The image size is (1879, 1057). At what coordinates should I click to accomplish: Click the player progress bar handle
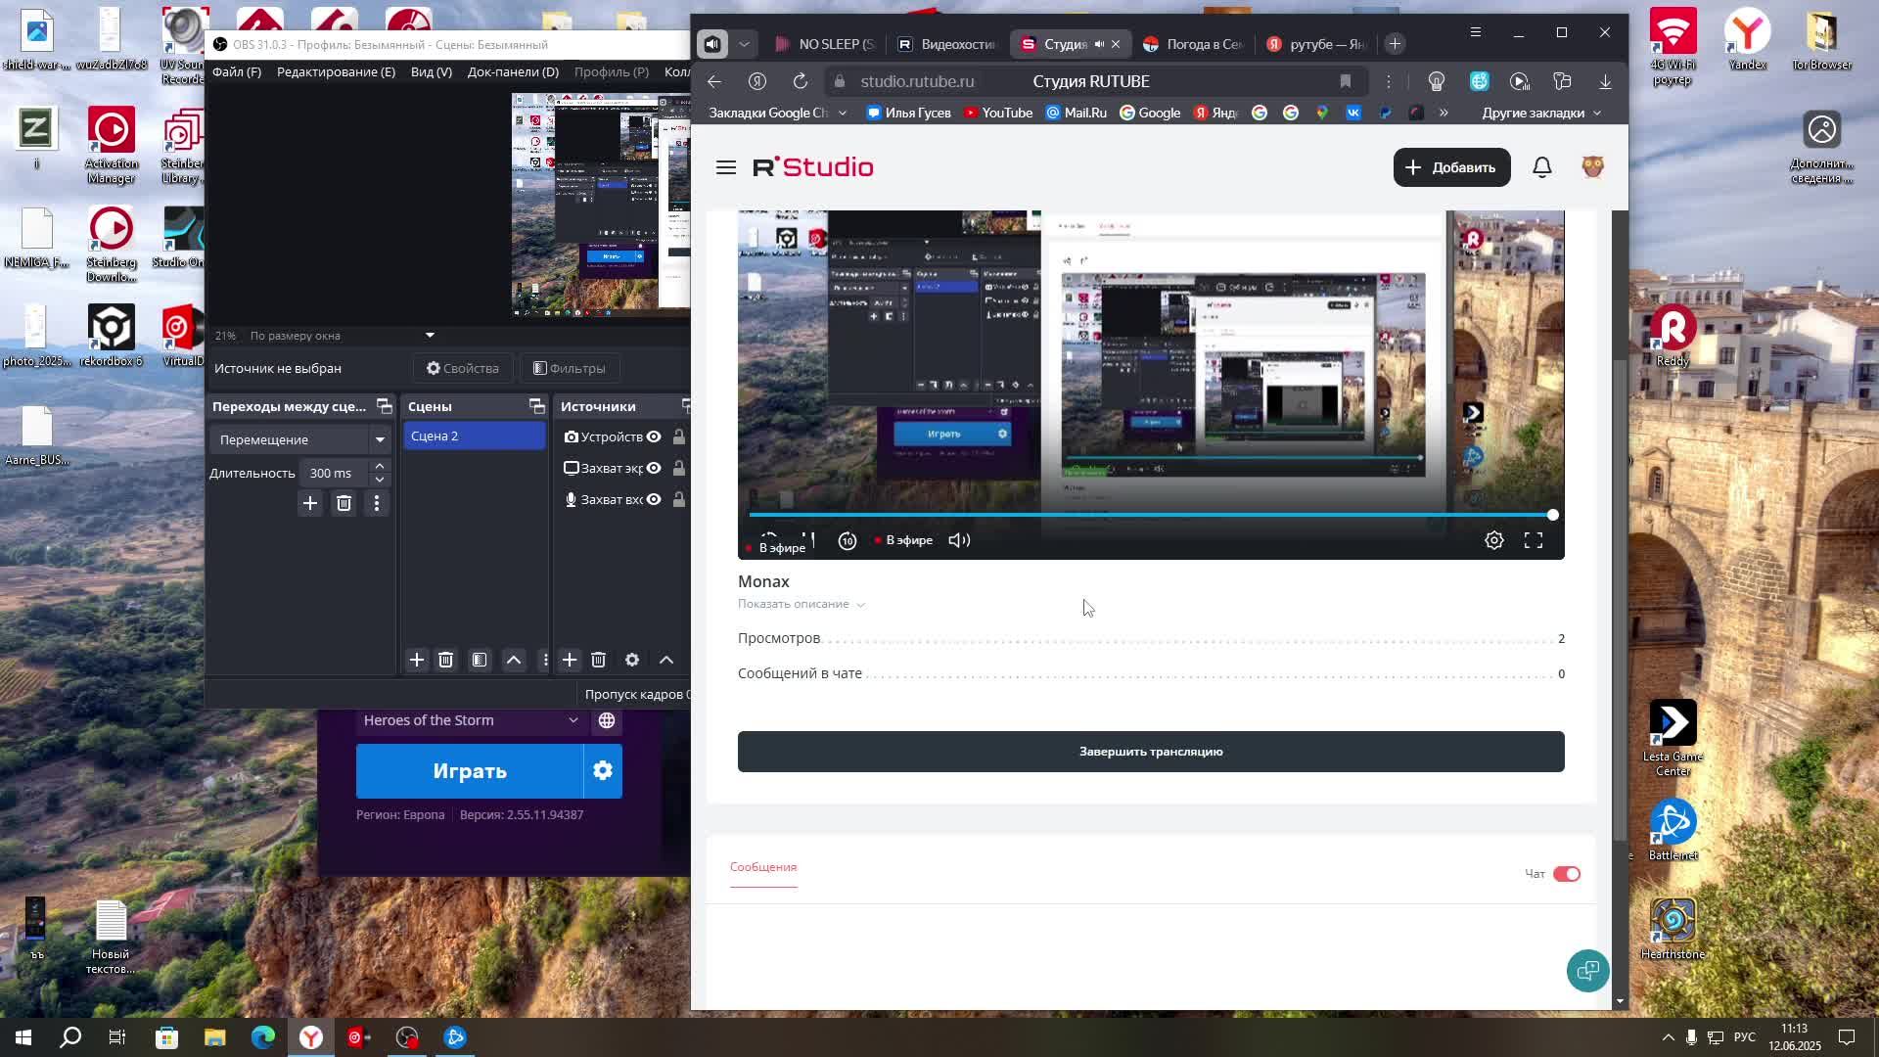click(x=1552, y=515)
